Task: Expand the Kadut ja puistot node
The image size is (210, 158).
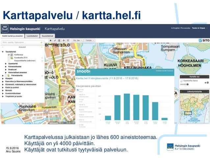Action: tap(3, 87)
